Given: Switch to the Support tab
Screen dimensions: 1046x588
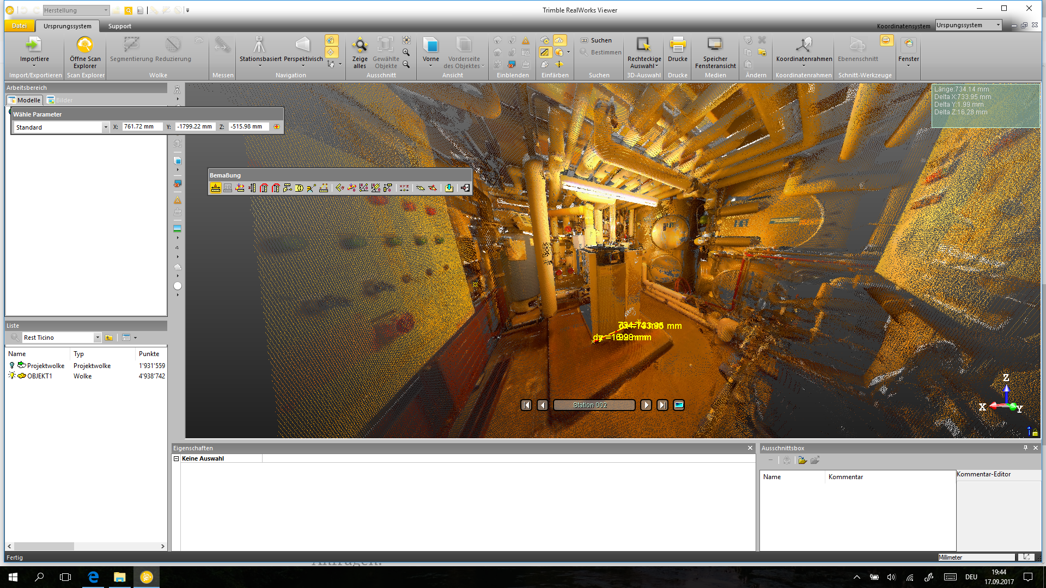Looking at the screenshot, I should (x=119, y=26).
